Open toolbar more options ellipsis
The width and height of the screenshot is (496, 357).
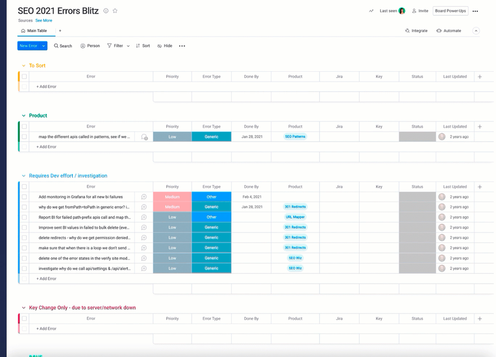click(x=182, y=46)
